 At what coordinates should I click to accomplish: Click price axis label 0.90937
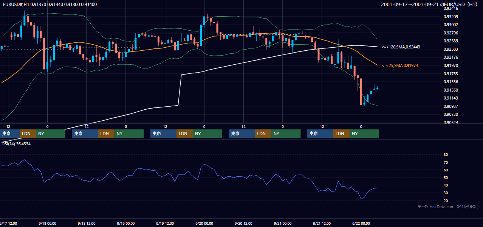coord(450,106)
